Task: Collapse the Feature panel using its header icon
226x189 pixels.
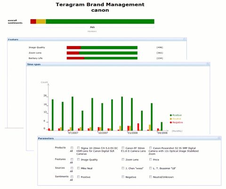Action: pyautogui.click(x=185, y=39)
